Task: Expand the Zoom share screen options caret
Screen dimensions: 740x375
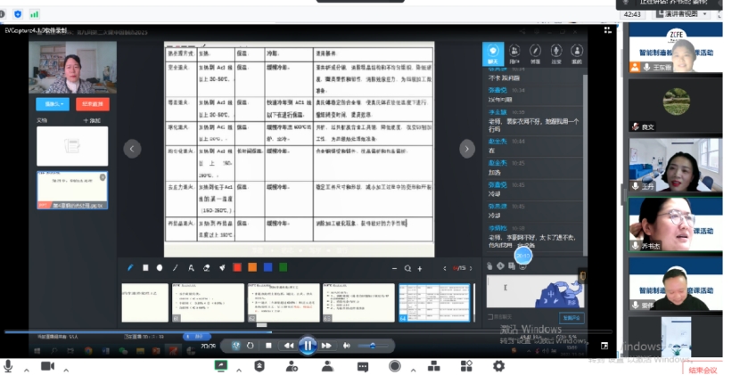Action: (x=239, y=371)
